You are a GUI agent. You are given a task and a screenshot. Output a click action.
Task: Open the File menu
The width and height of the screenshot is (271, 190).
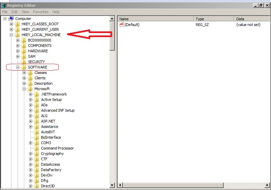coord(5,12)
